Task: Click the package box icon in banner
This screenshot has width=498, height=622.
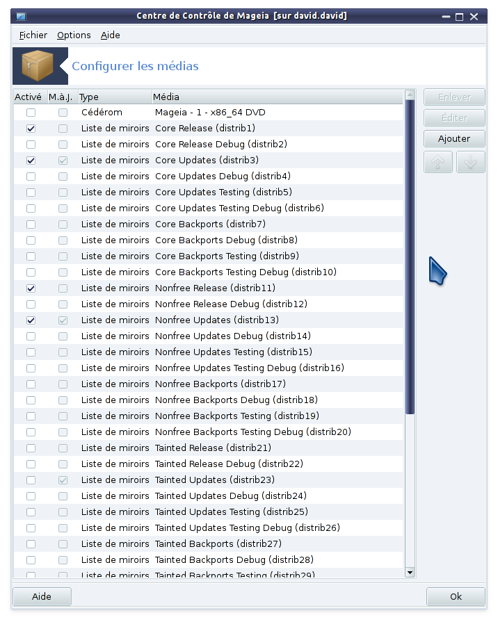Action: coord(38,66)
